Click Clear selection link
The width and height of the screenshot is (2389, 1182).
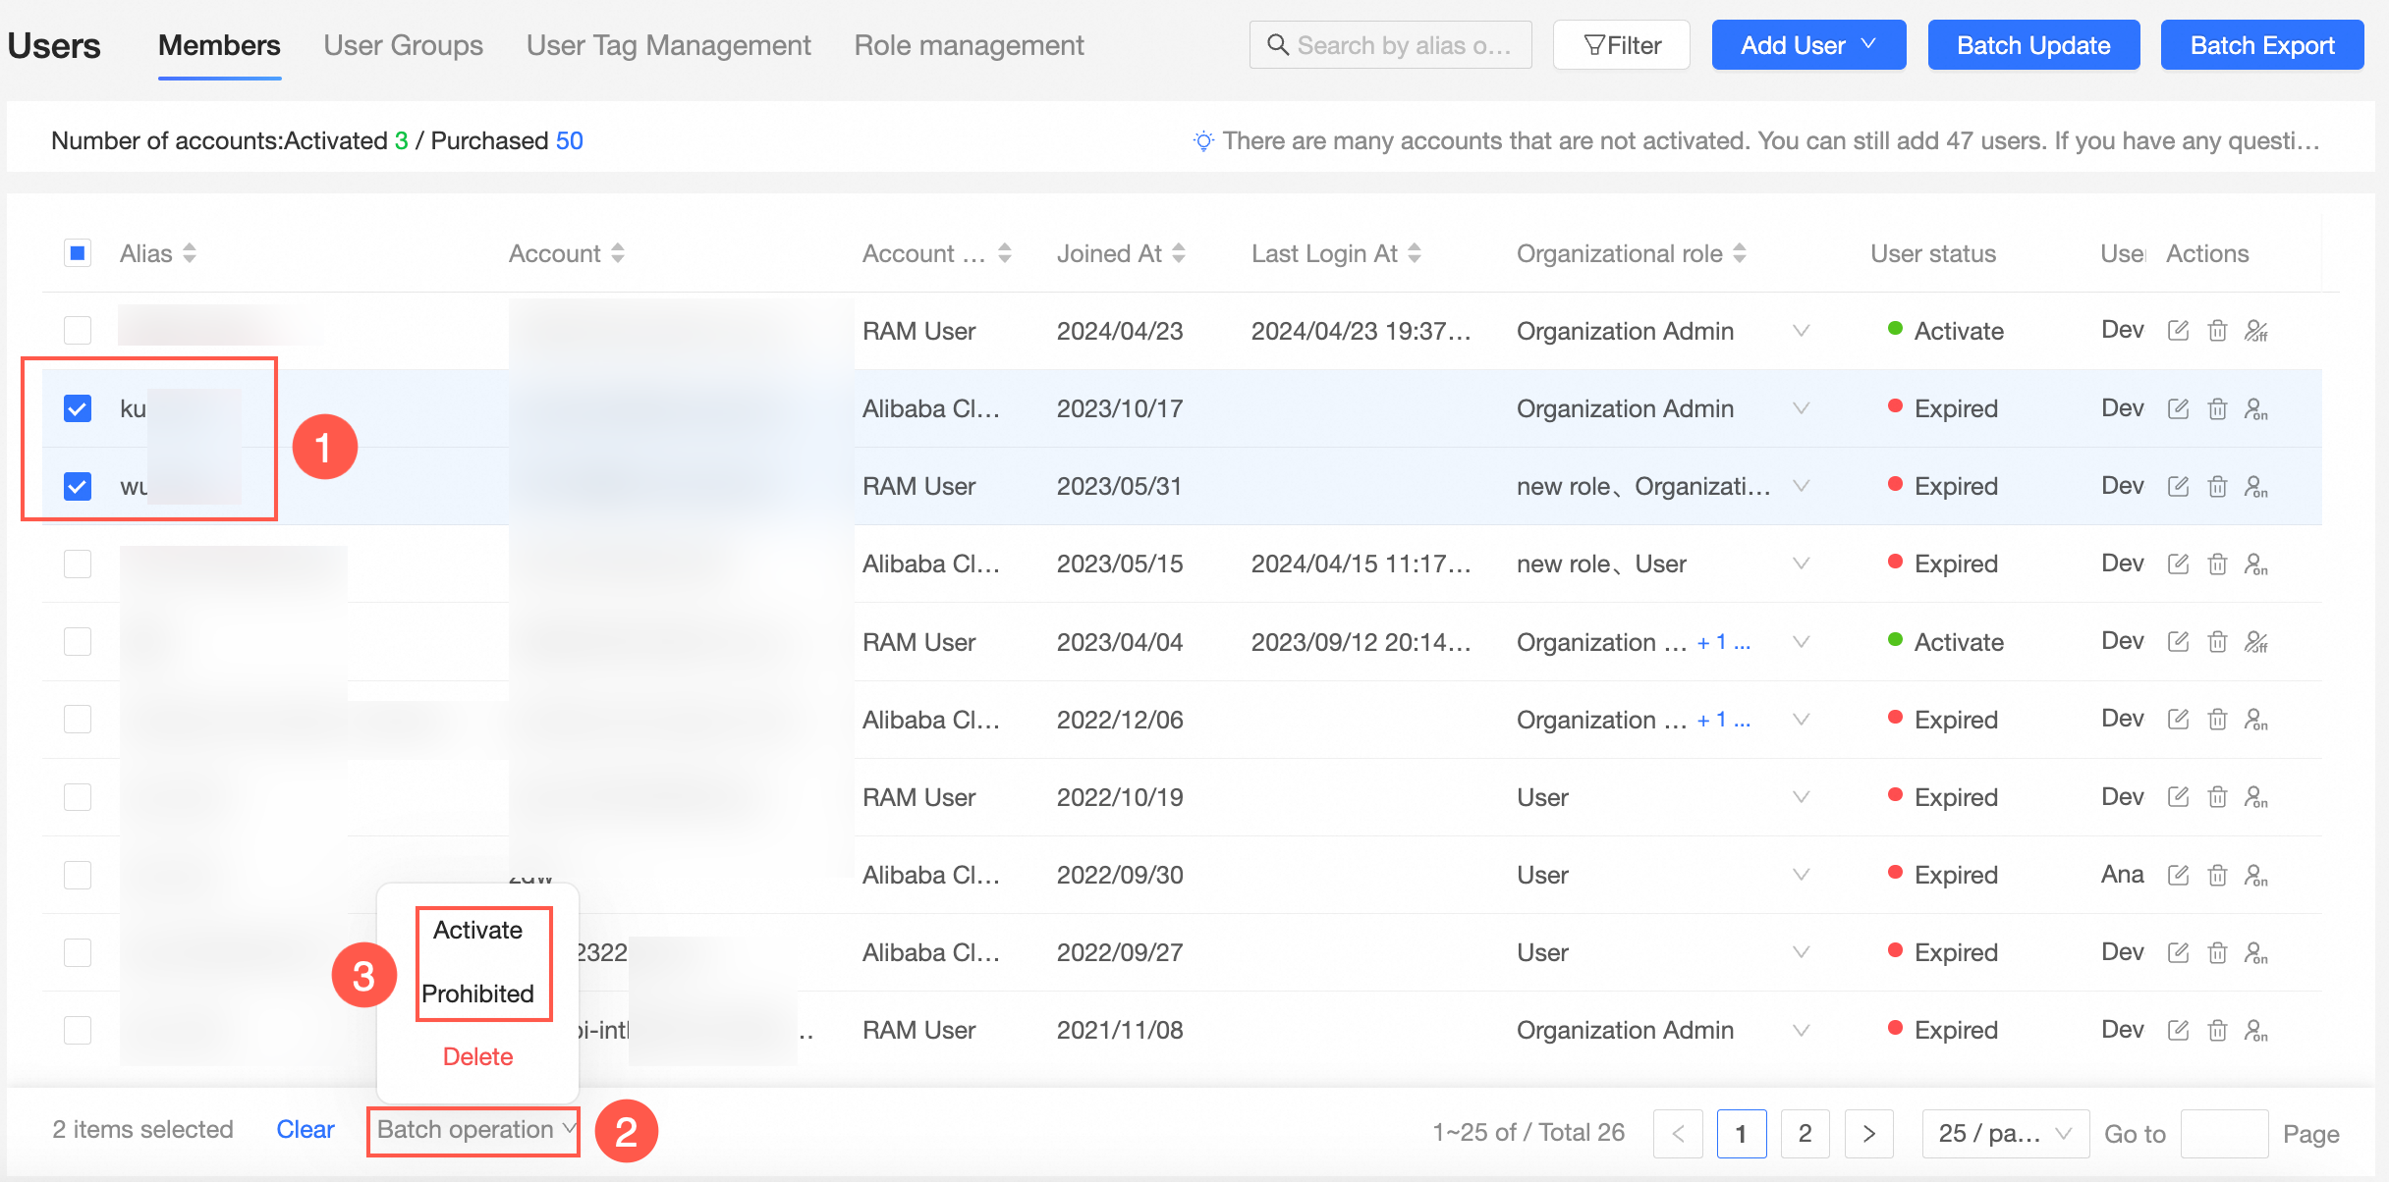click(x=306, y=1130)
